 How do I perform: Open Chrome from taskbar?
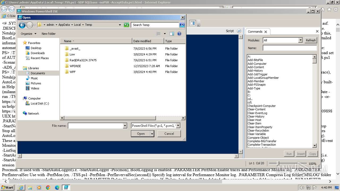tap(48, 187)
